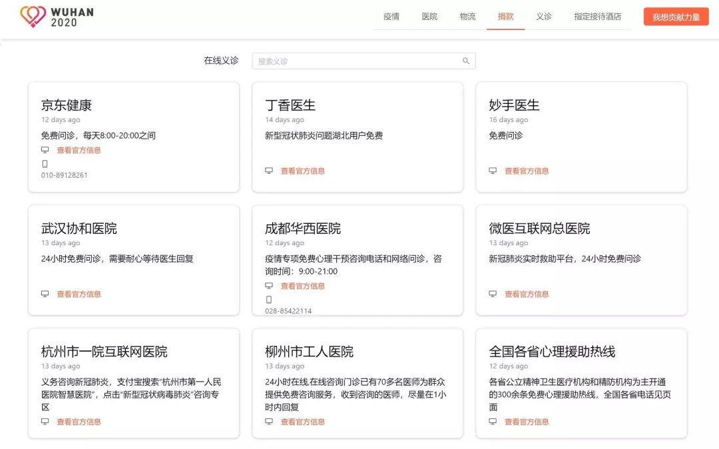Click the monitor icon in the 妙手医生 card
Image resolution: width=719 pixels, height=449 pixels.
tap(493, 171)
